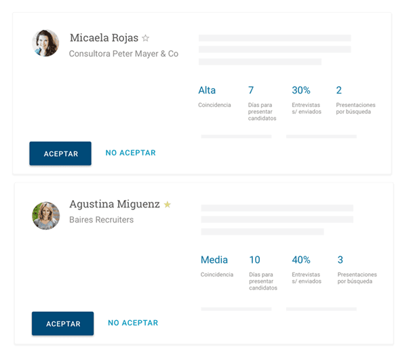Viewport: 407px width, 354px height.
Task: Click the Media coincidencia value
Action: click(214, 260)
